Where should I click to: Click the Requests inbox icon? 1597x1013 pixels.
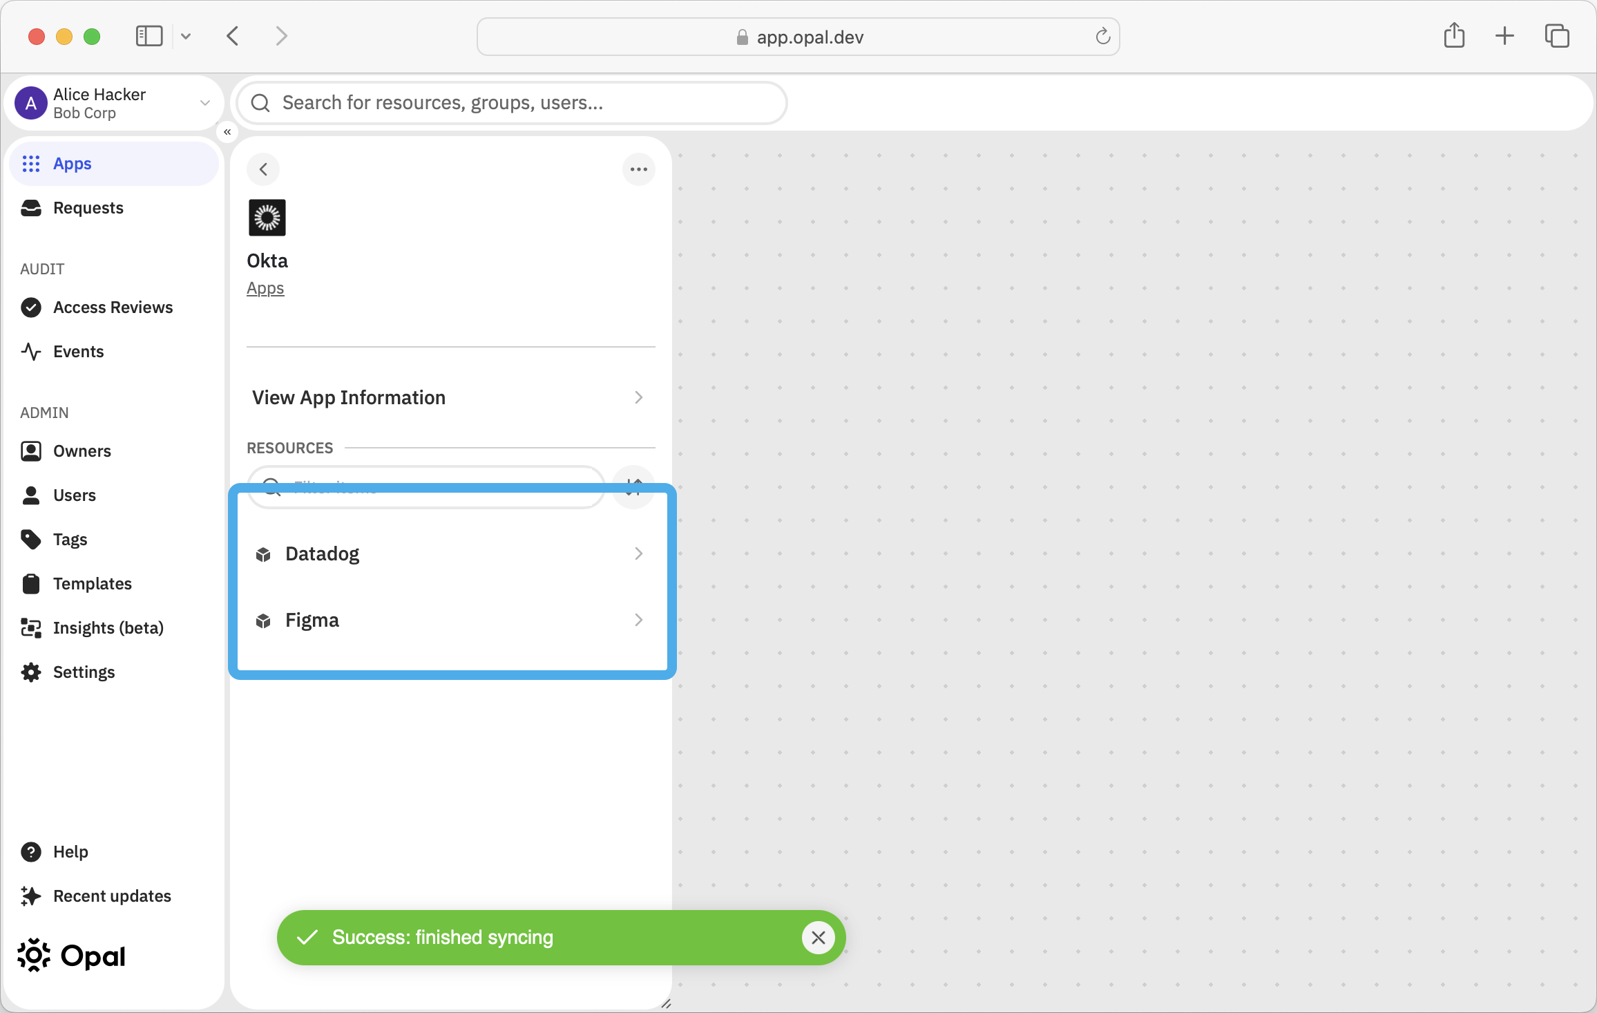[31, 208]
